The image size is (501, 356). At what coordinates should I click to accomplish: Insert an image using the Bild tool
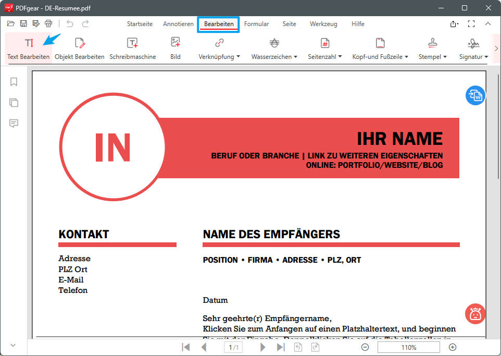tap(175, 47)
